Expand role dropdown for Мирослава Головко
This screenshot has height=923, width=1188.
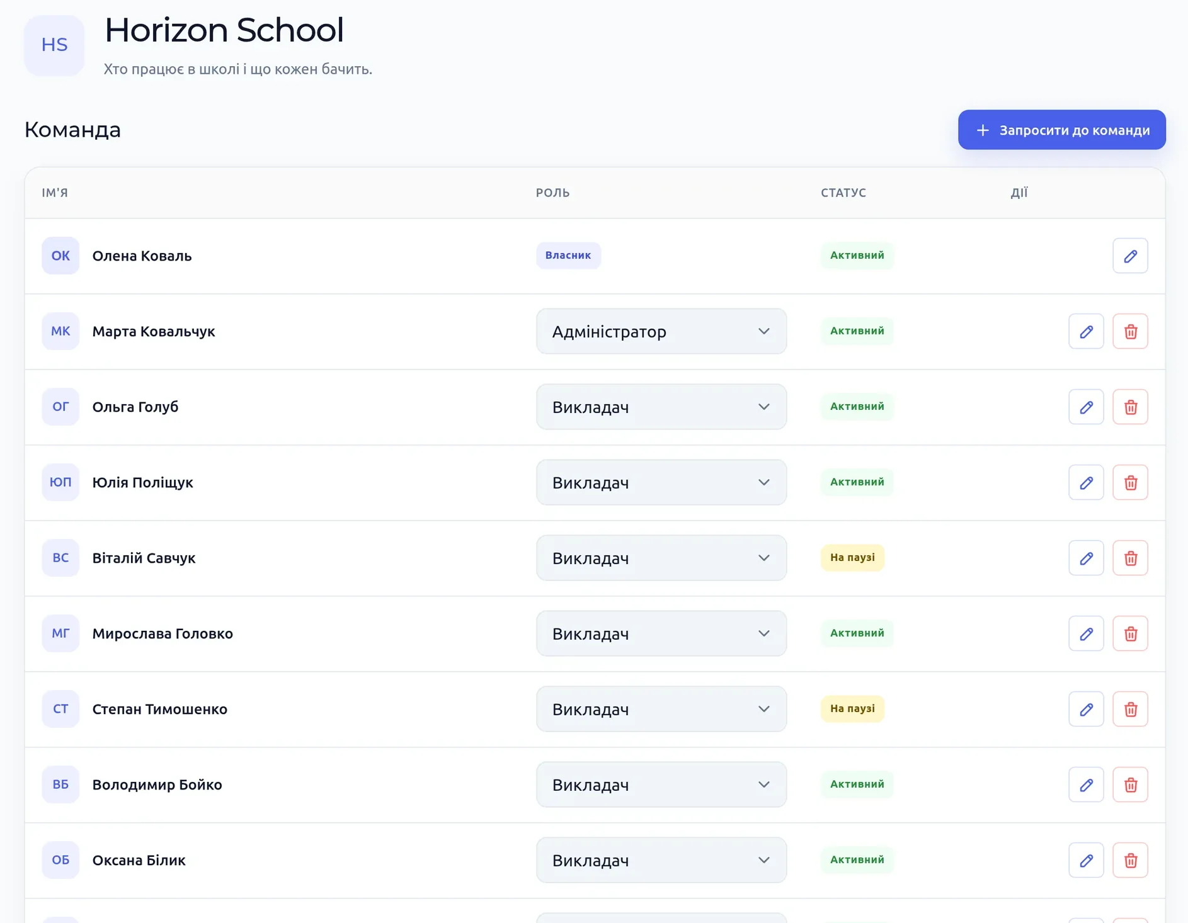(x=661, y=633)
